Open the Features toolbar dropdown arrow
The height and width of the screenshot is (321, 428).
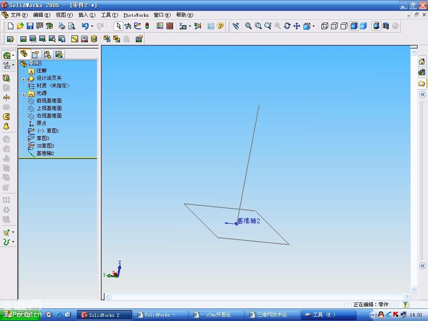13,56
